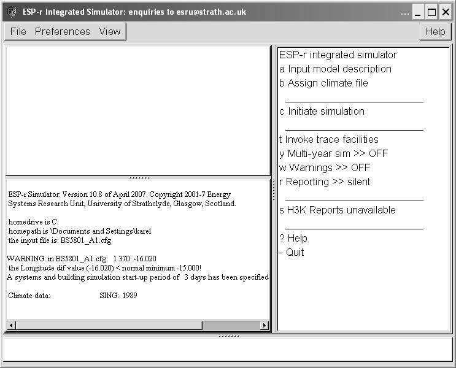456x368 pixels.
Task: Click 'homepath is \Documents and Settings\karel' line
Action: pos(80,231)
